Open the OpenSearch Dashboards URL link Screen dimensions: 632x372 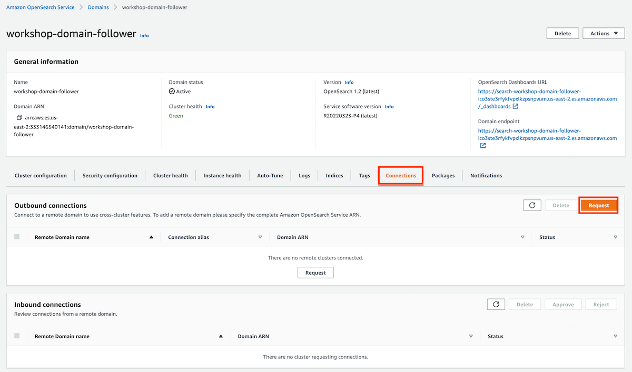(x=547, y=98)
